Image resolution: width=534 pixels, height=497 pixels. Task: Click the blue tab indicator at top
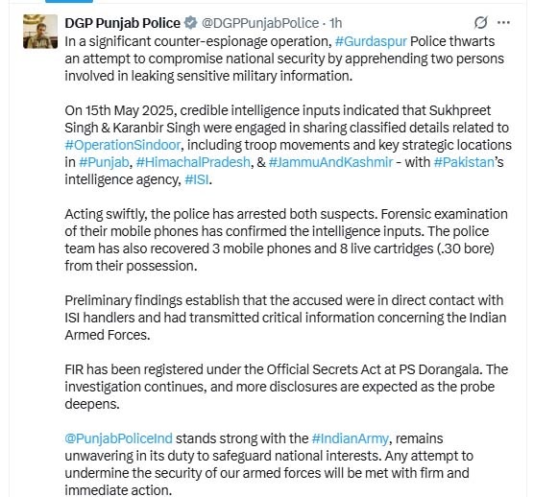coord(69,1)
